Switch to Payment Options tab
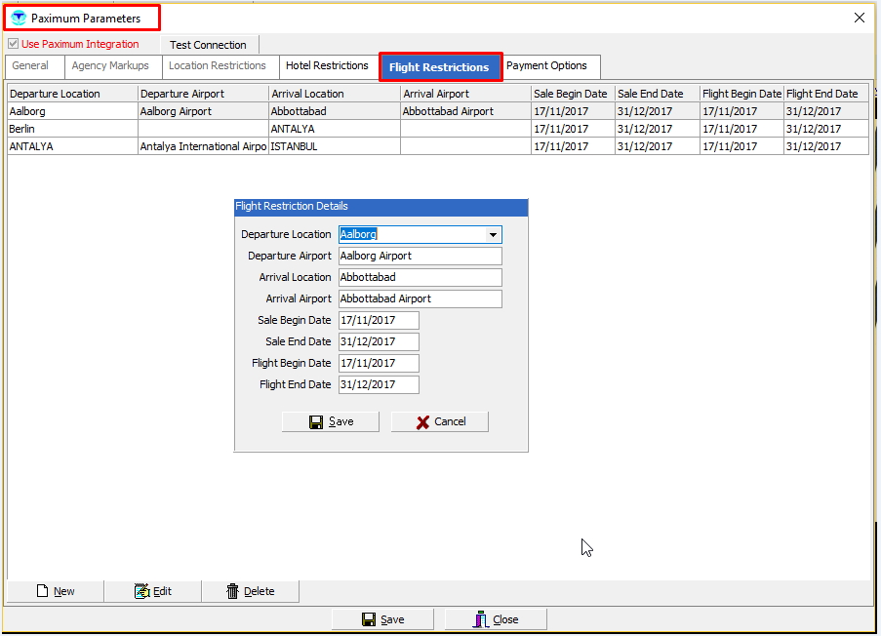The height and width of the screenshot is (636, 881). pyautogui.click(x=546, y=66)
